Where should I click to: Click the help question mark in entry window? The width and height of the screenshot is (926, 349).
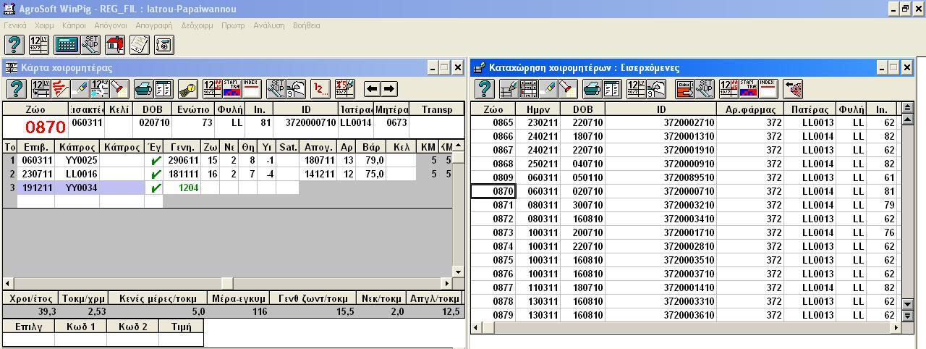tap(485, 89)
